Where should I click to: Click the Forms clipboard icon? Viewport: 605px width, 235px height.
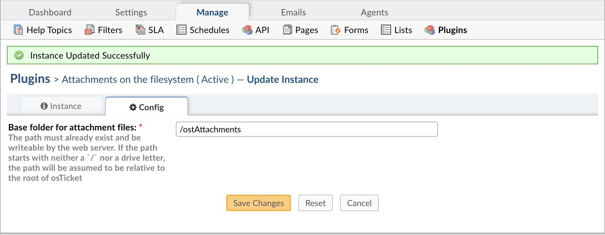click(x=336, y=30)
